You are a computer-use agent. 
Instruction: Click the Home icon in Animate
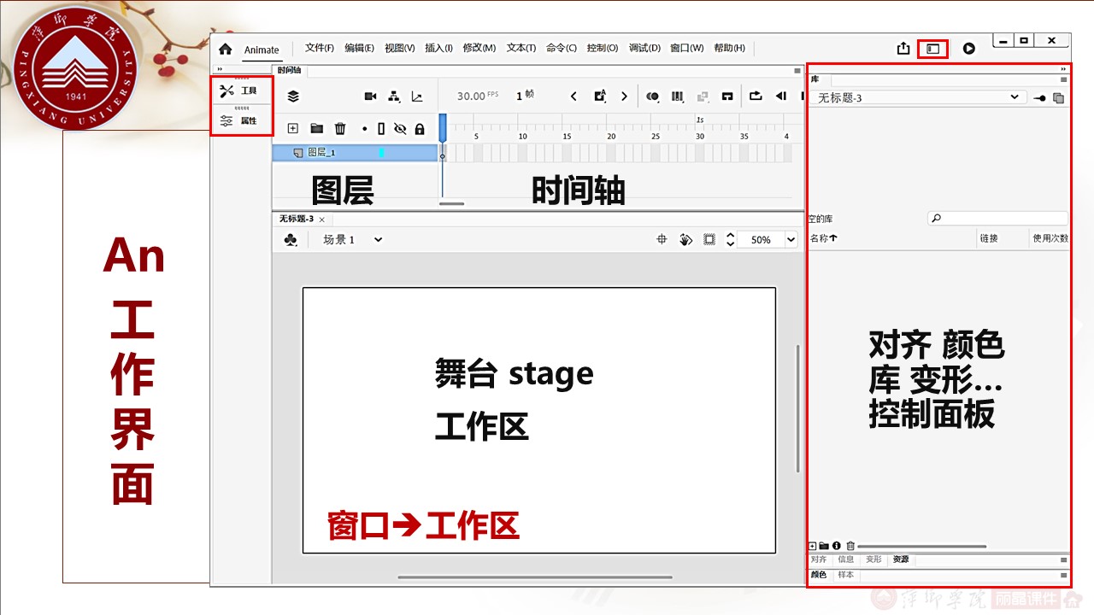[225, 49]
